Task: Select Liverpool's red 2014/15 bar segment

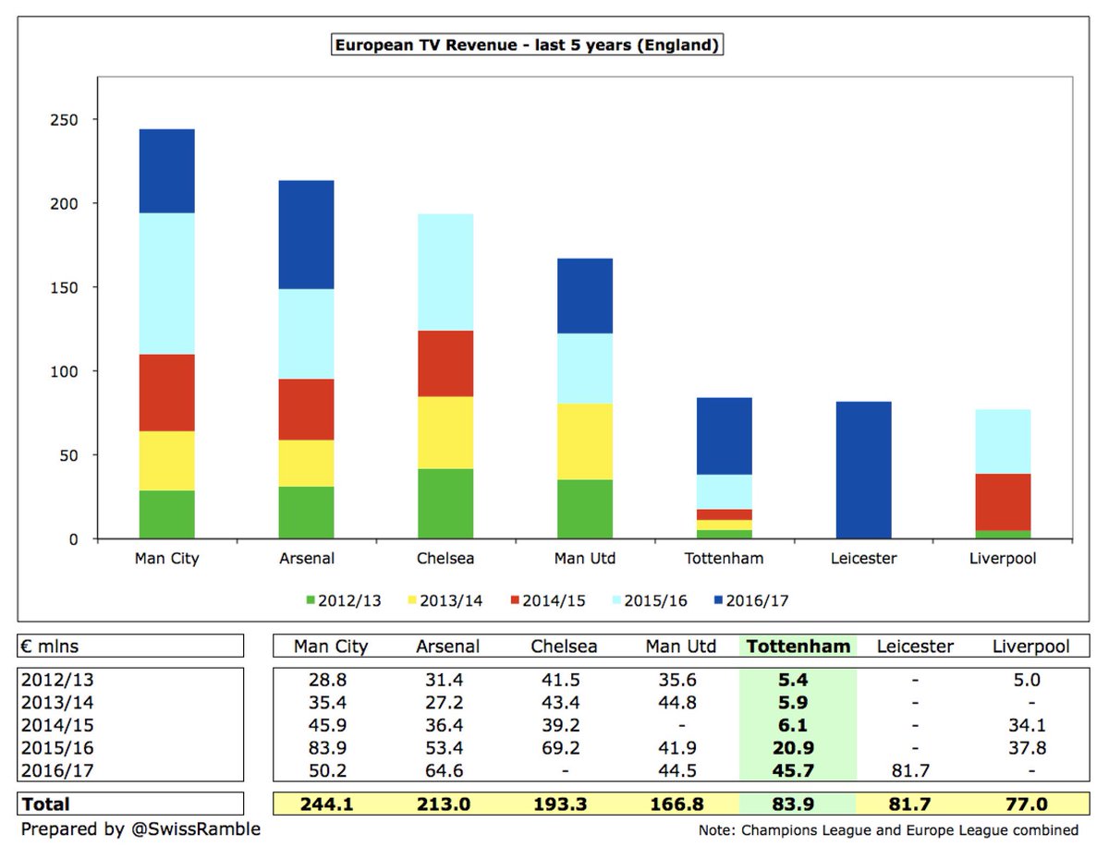Action: pos(1003,502)
